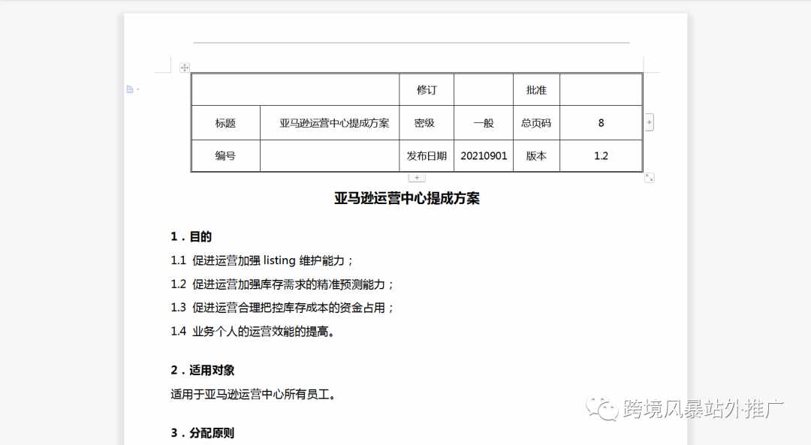Click the empty cell right of "编号"
Image resolution: width=811 pixels, height=445 pixels.
point(330,155)
